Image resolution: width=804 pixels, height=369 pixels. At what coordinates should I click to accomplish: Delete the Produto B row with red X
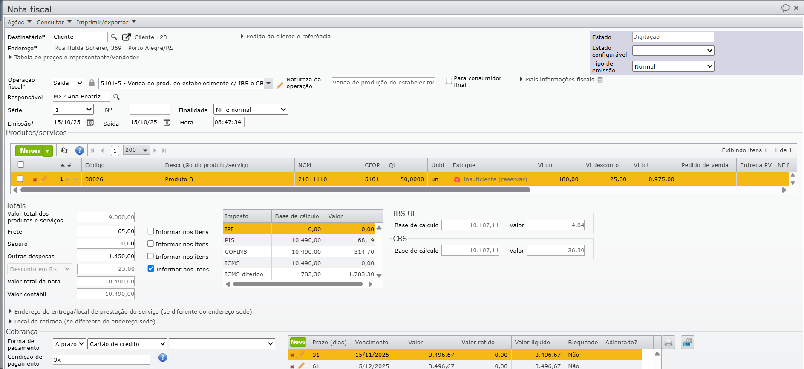pyautogui.click(x=35, y=179)
